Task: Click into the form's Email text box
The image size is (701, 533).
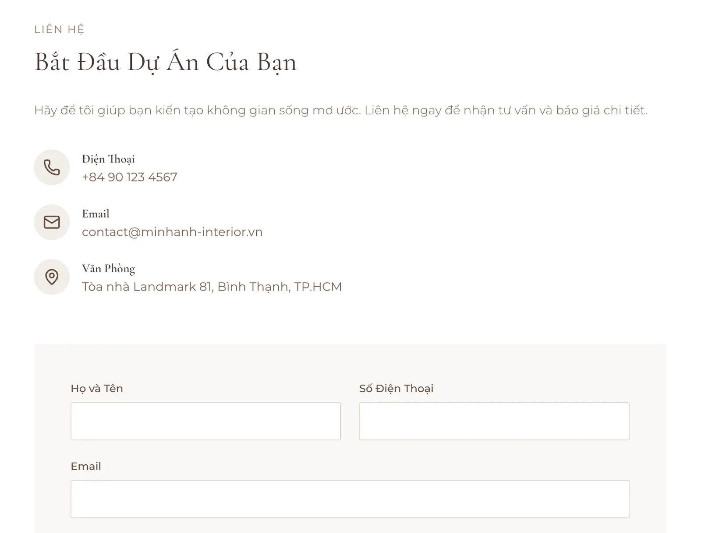Action: pos(350,499)
